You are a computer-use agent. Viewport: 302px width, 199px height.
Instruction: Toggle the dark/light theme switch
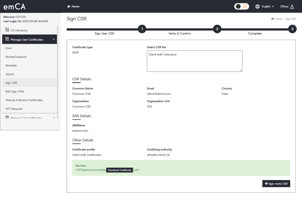[x=241, y=6]
